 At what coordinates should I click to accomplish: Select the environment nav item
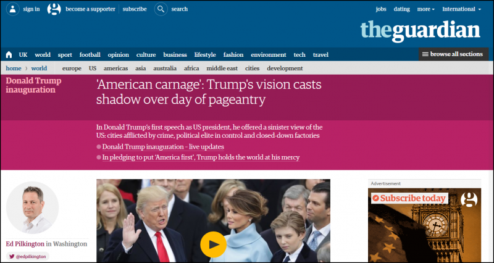coord(269,55)
